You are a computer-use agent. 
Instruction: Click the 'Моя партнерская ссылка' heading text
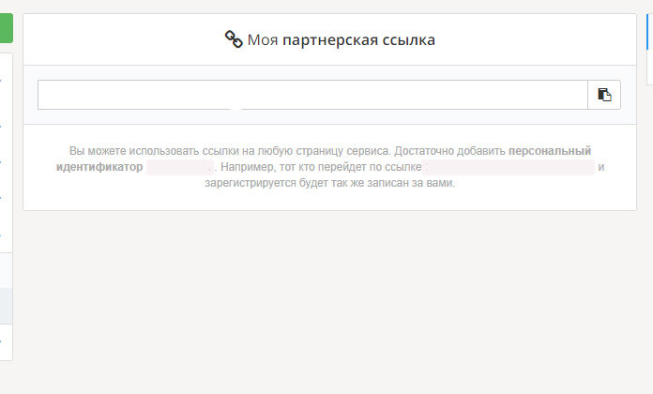click(342, 40)
